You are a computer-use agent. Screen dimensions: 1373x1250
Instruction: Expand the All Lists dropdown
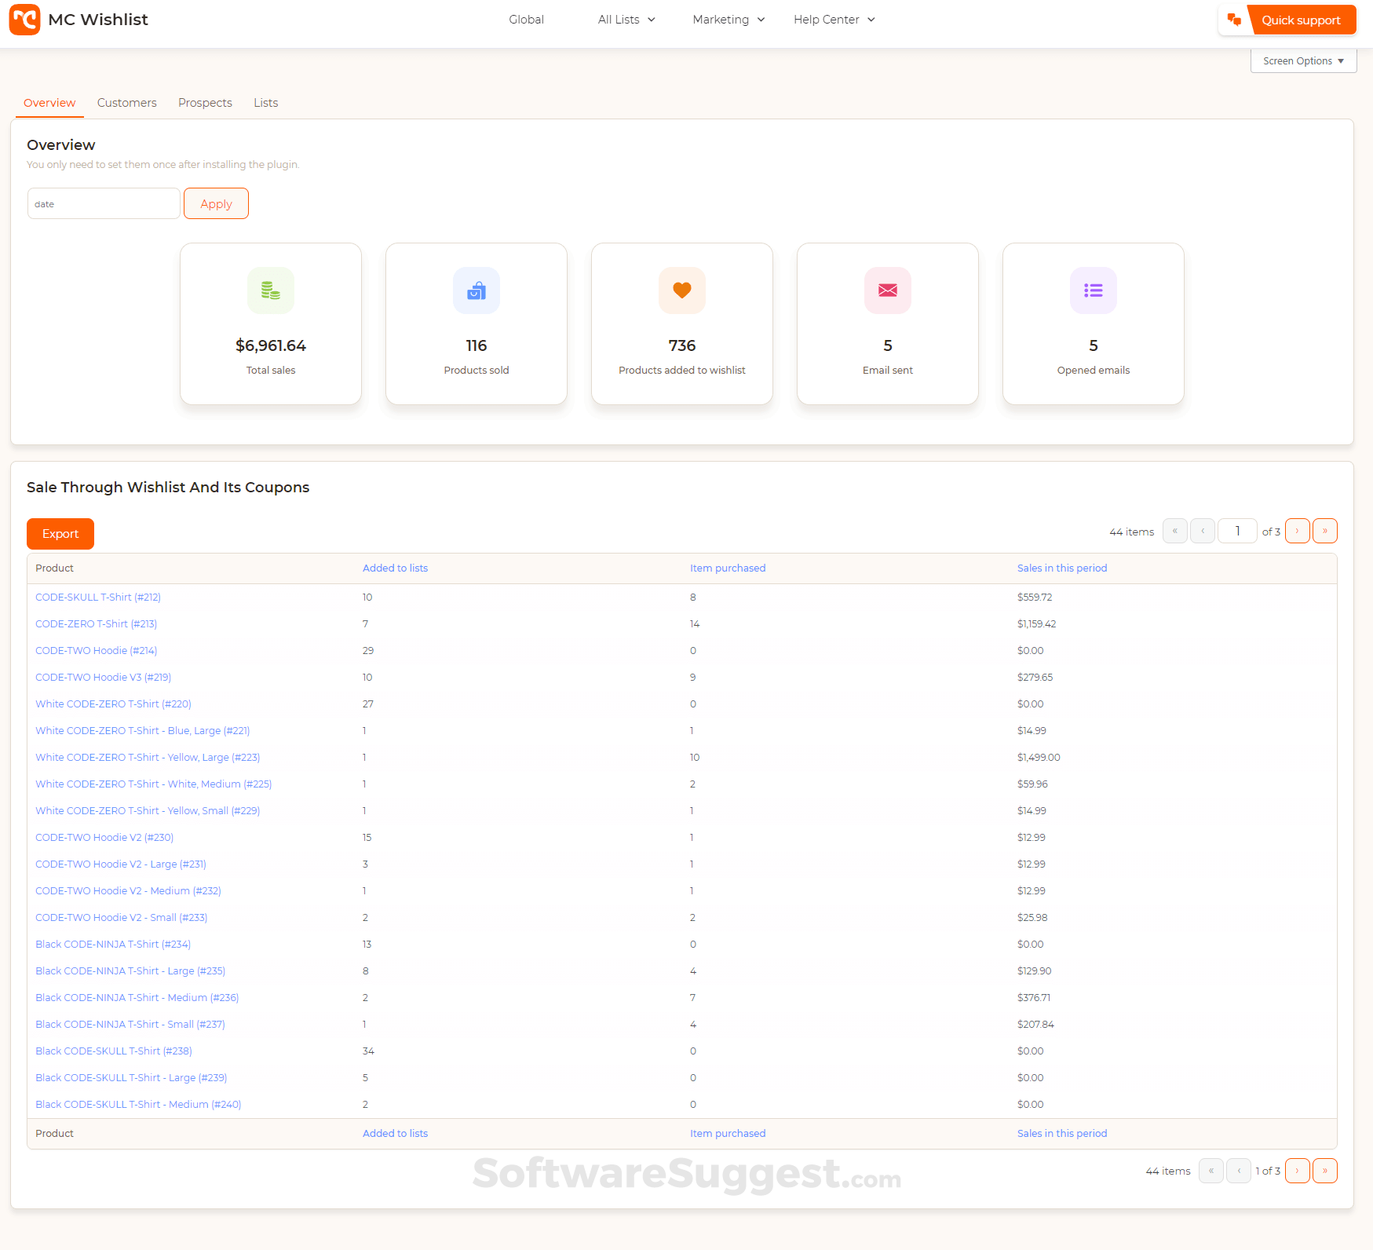tap(626, 19)
